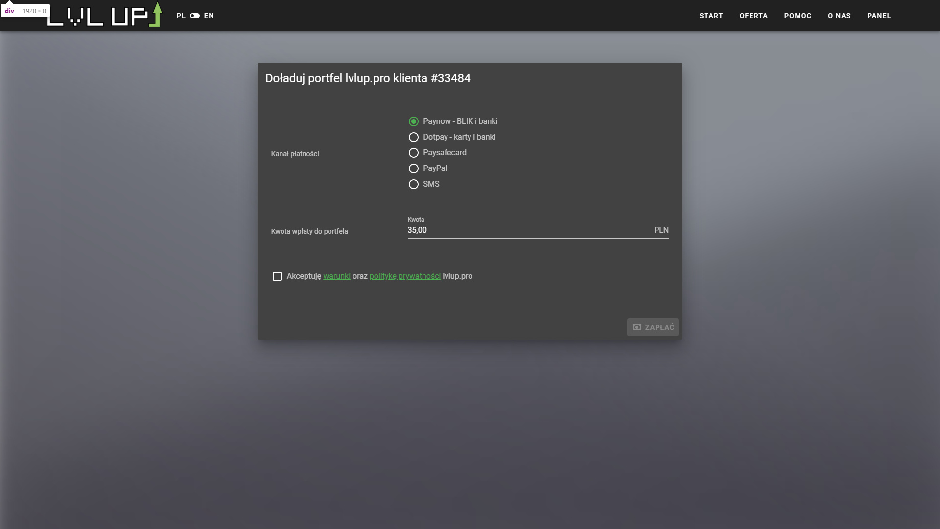This screenshot has width=940, height=529.
Task: Navigate to O NAS page
Action: pos(839,16)
